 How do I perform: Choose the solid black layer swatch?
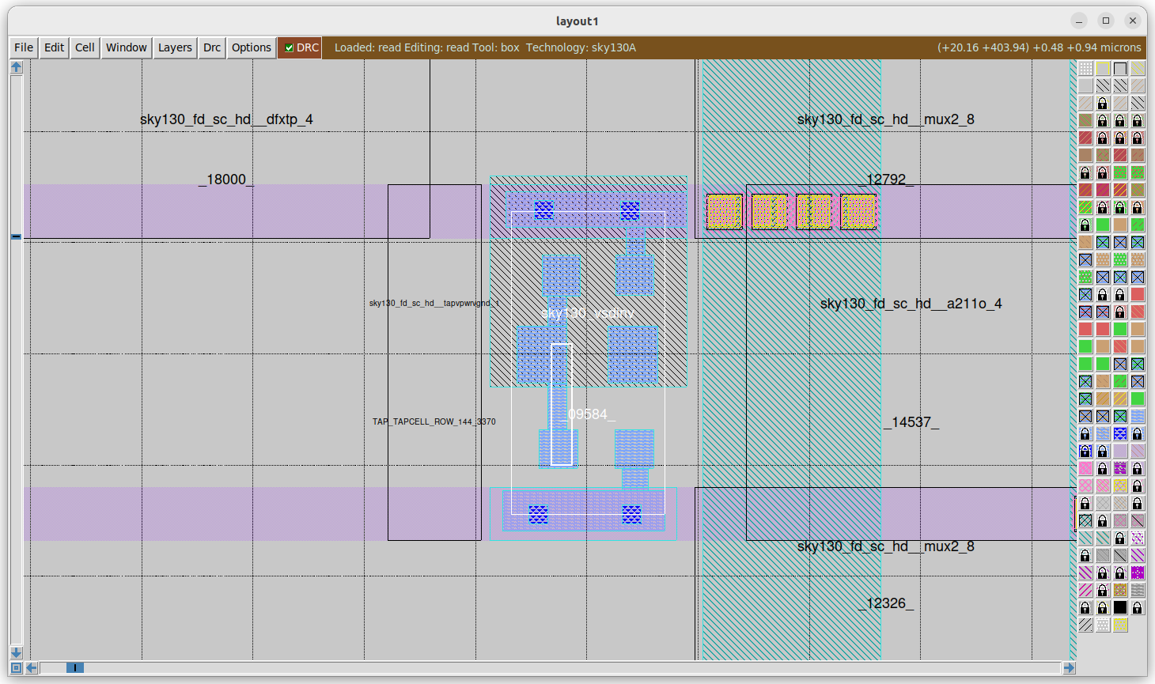(x=1120, y=607)
